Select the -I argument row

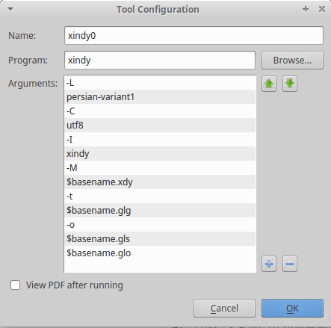[160, 140]
